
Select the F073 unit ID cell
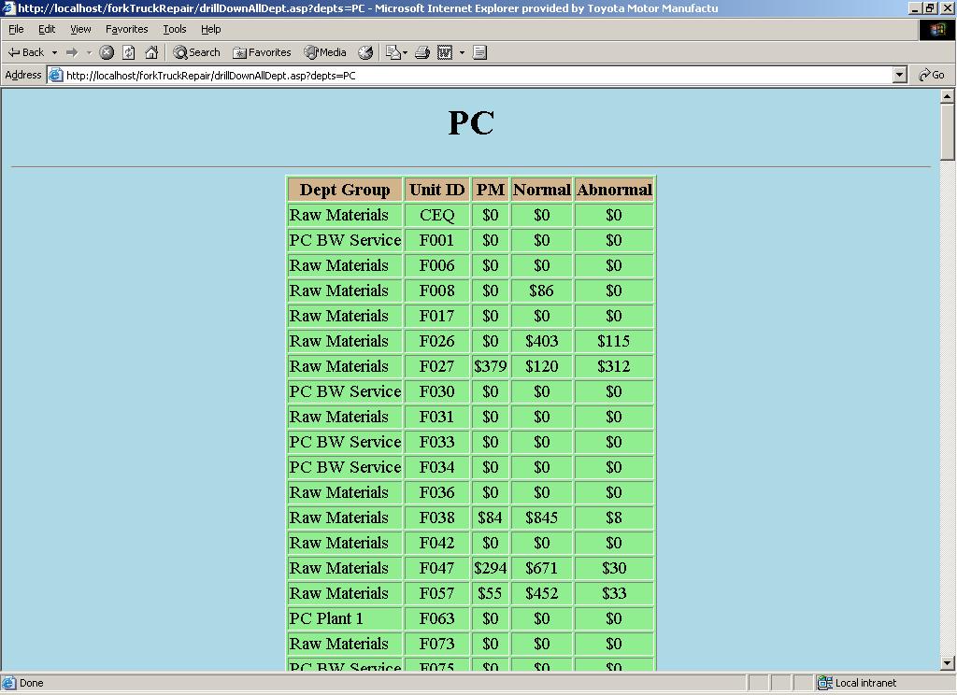tap(437, 644)
